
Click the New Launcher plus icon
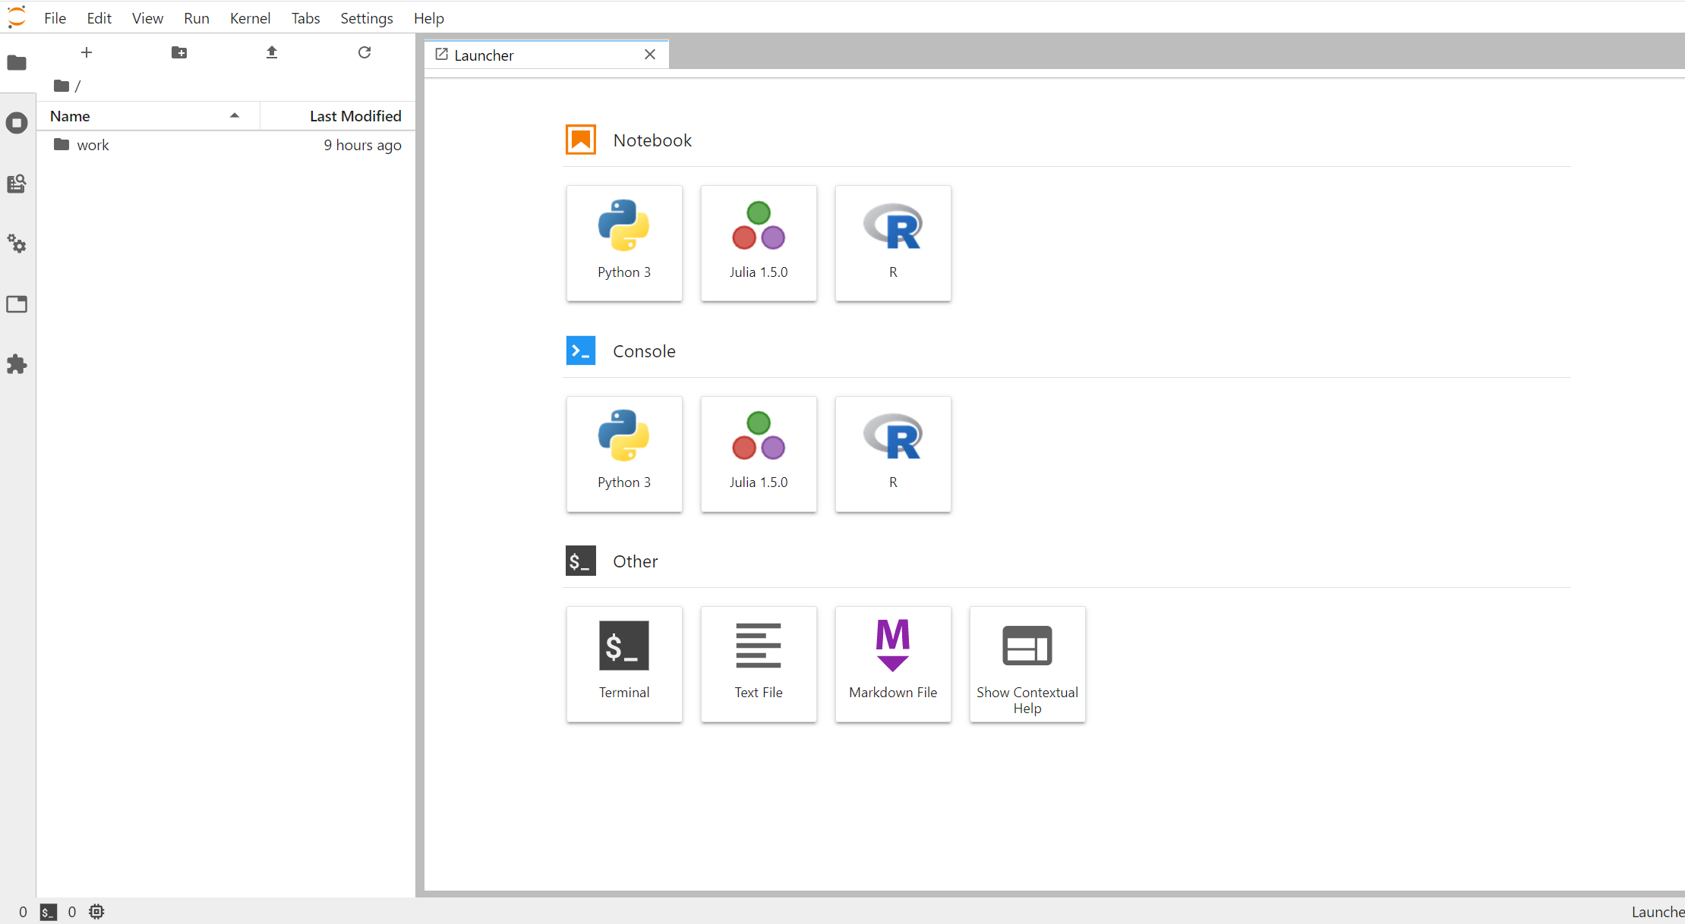click(x=87, y=52)
